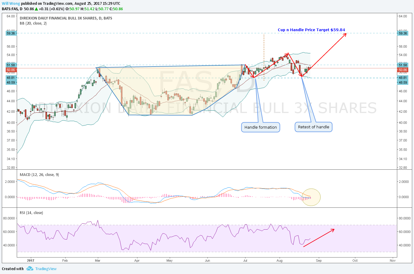Click the red 50.86 current price tag on right axis
This screenshot has height=274, width=414.
tap(403, 70)
